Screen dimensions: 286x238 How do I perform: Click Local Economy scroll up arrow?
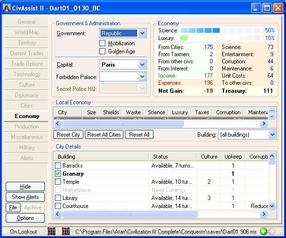272,110
